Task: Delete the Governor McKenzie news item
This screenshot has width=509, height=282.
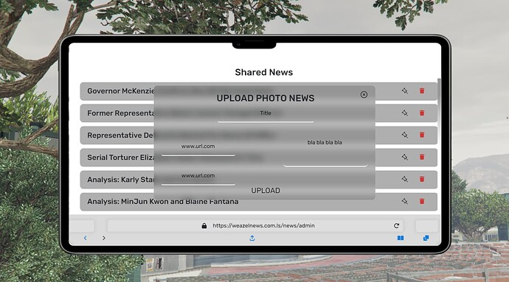Action: click(x=422, y=91)
